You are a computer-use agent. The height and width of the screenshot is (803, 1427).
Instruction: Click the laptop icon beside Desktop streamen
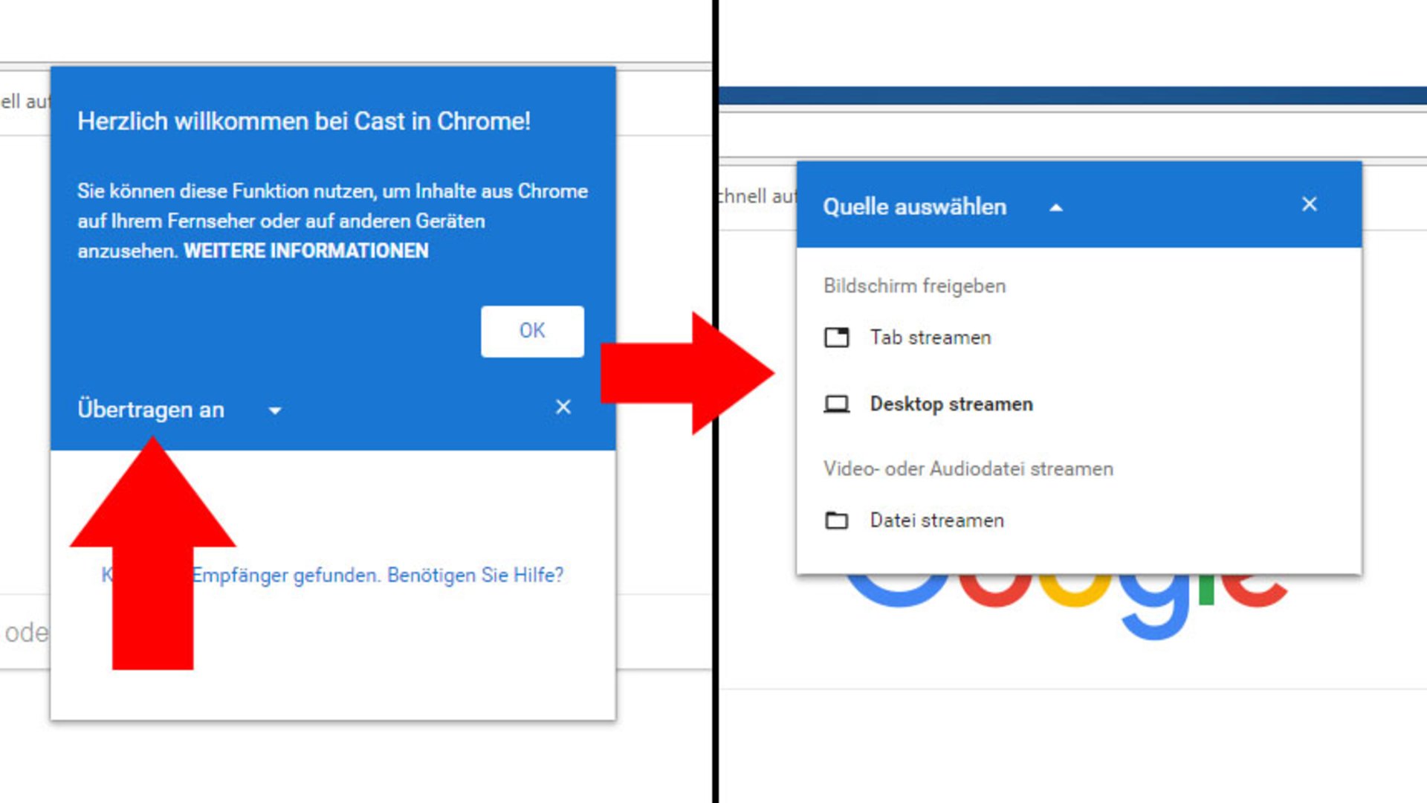(x=837, y=404)
